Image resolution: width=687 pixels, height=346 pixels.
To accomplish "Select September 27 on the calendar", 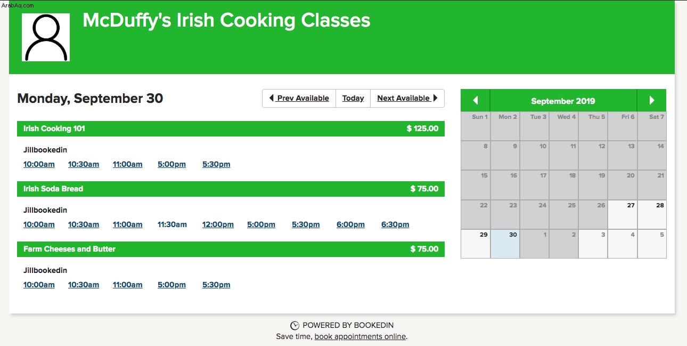I will click(622, 214).
